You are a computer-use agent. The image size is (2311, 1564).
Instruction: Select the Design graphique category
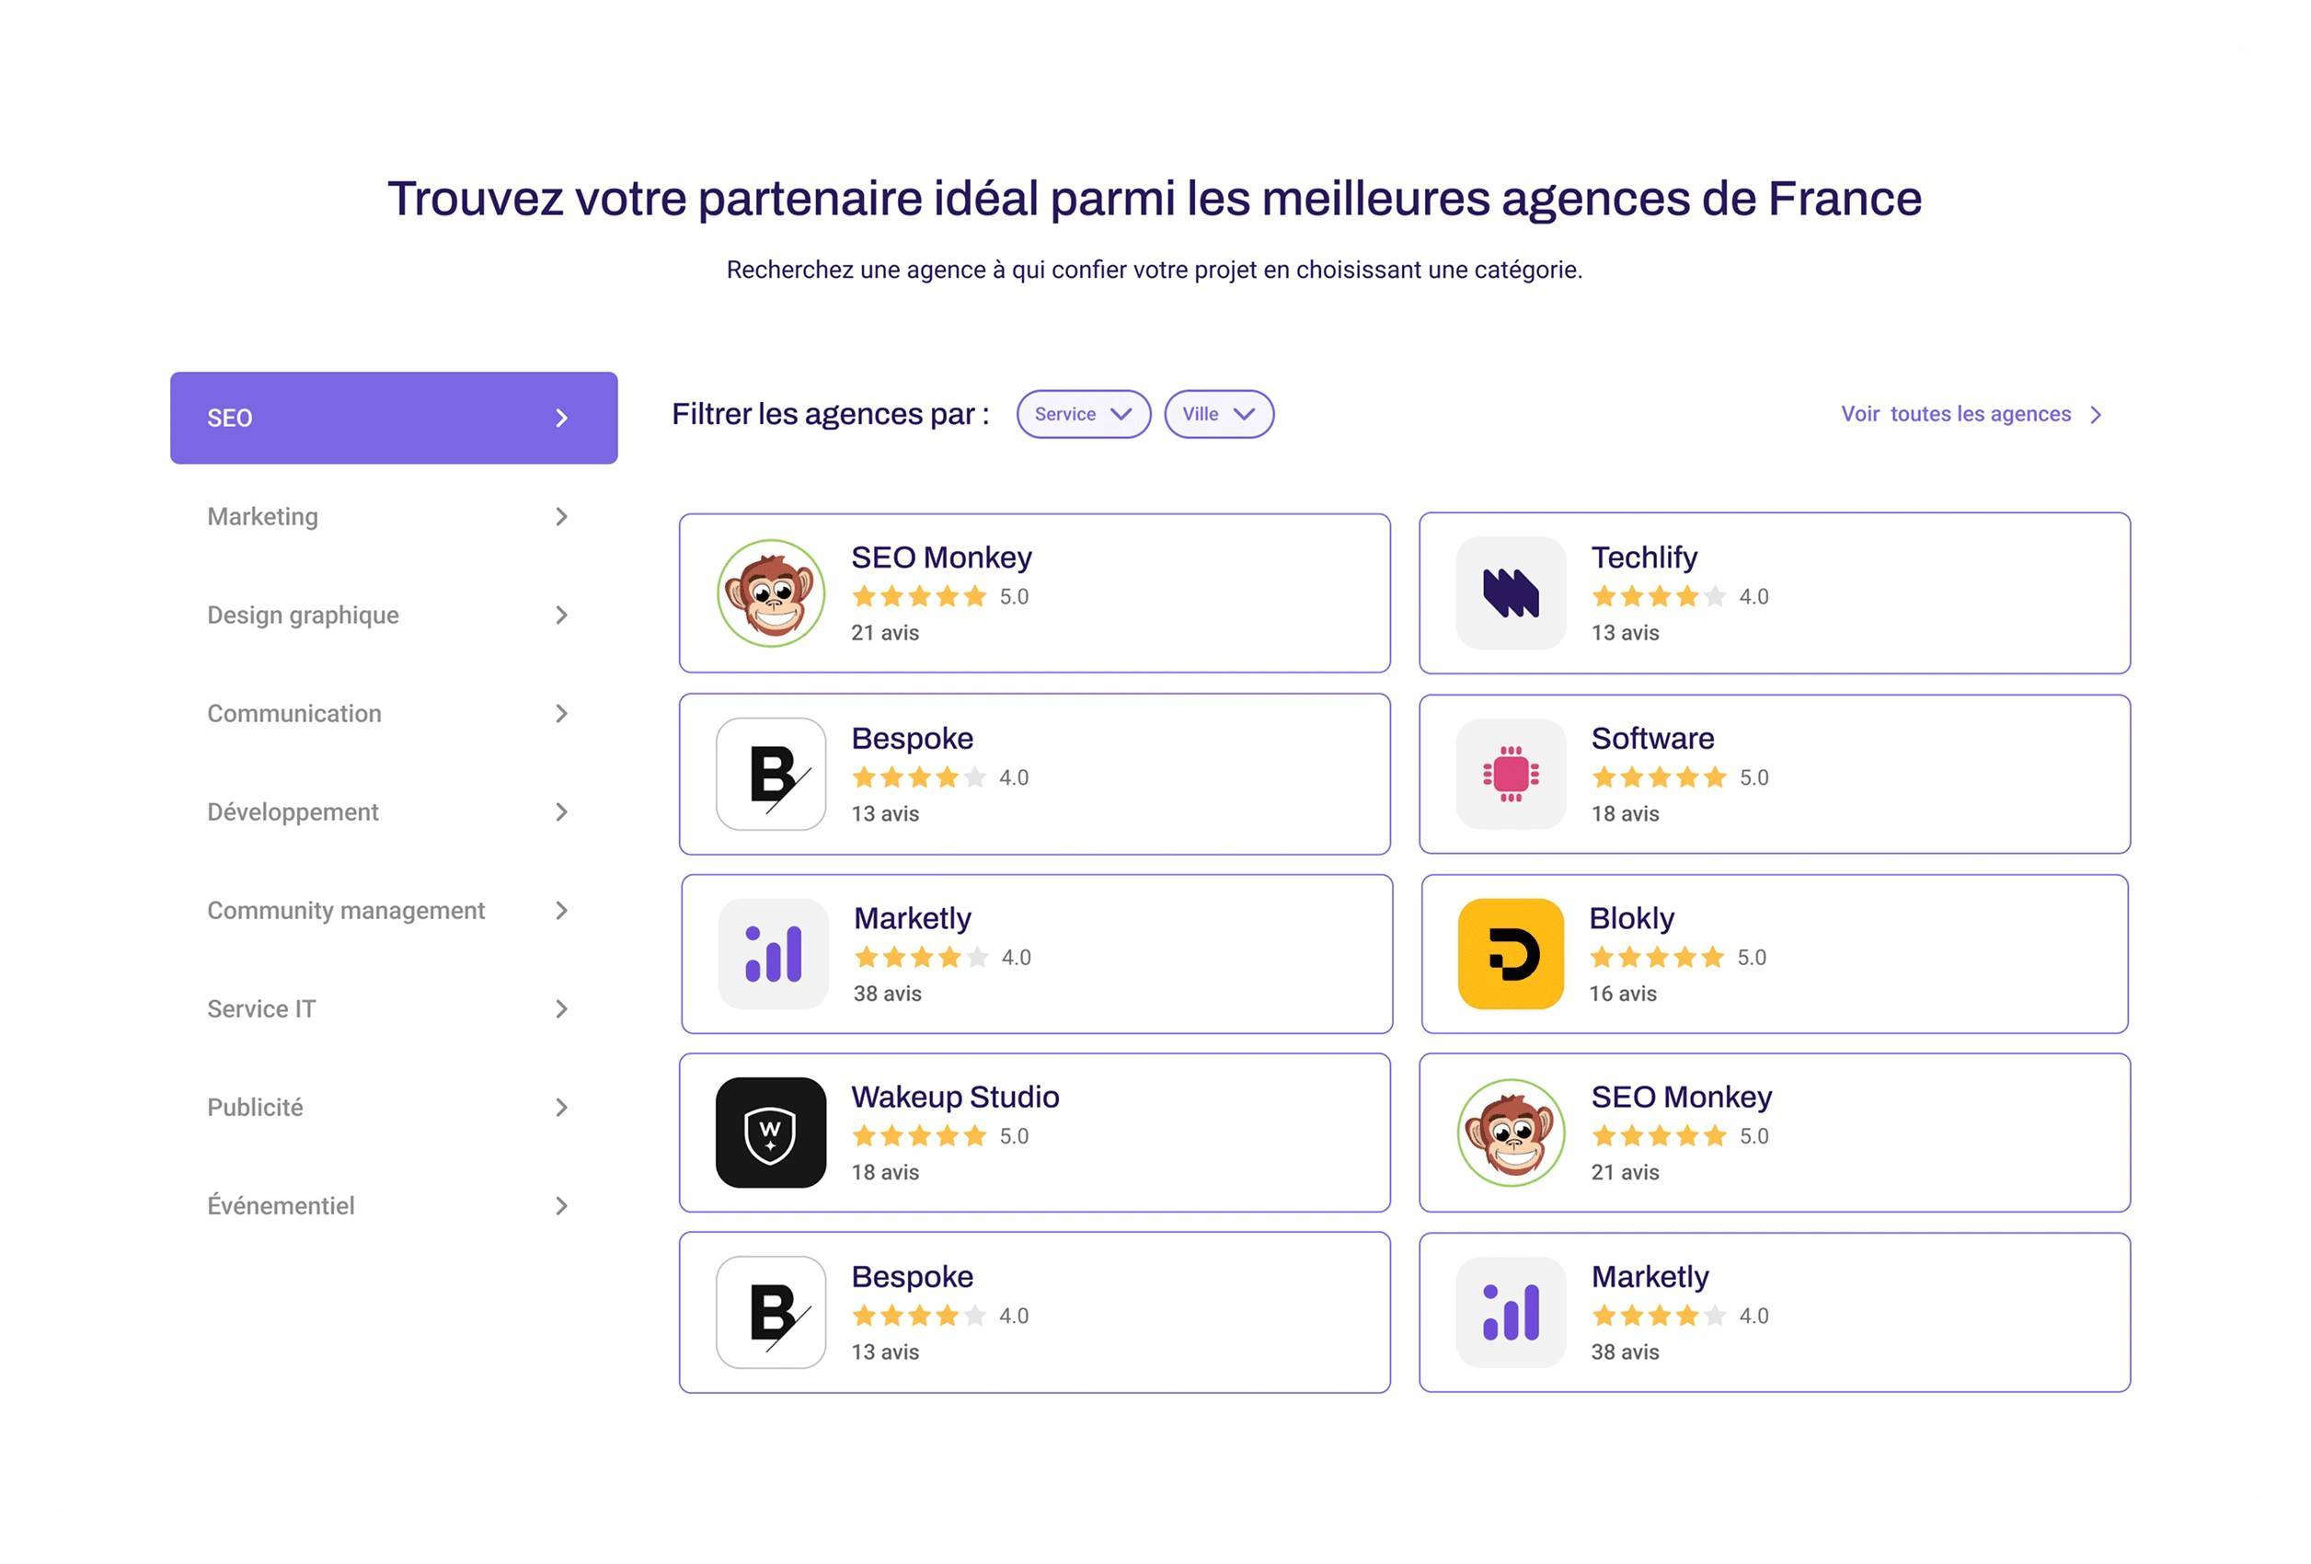(304, 615)
